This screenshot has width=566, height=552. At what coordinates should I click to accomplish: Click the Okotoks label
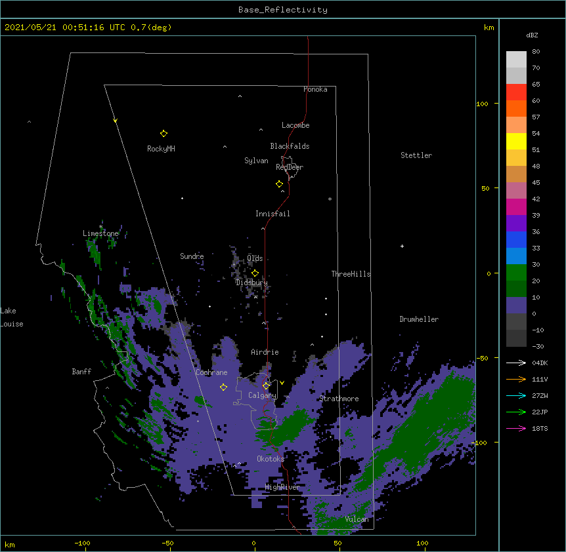[271, 459]
